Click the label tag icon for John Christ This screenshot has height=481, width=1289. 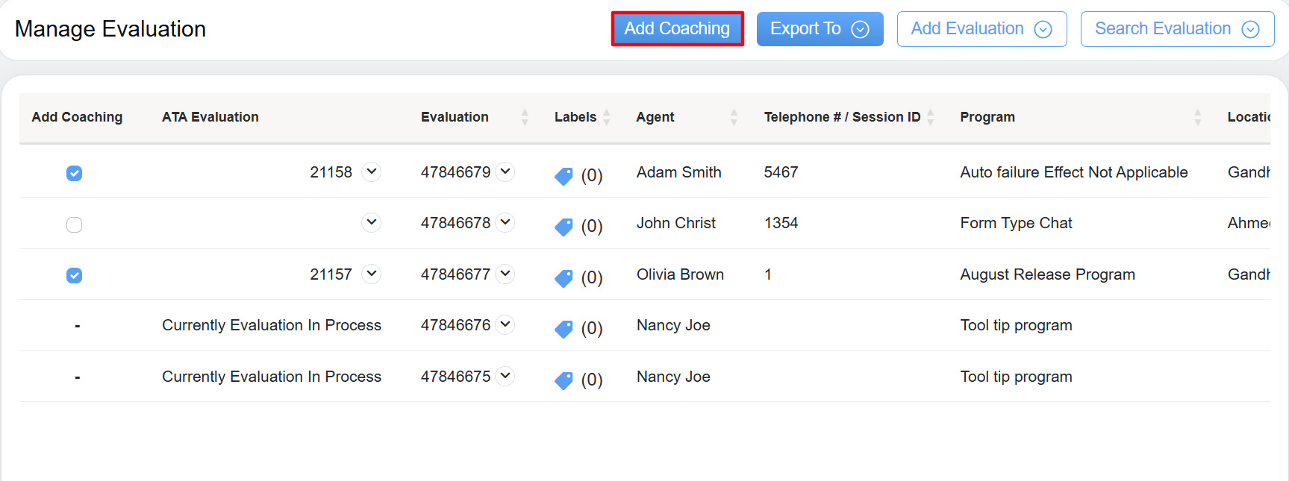point(564,227)
